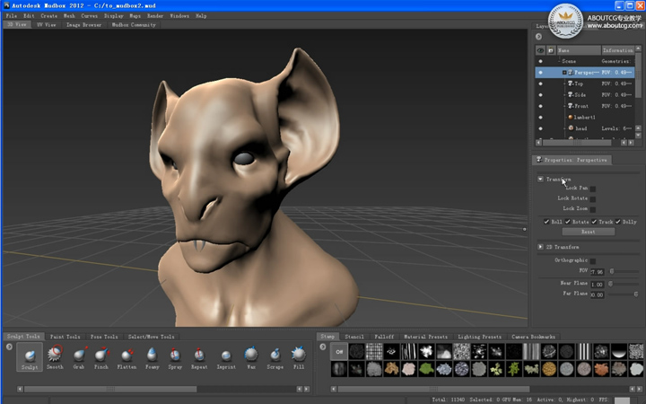This screenshot has height=404, width=646.
Task: Select the Smooth sculpt tool
Action: click(55, 357)
